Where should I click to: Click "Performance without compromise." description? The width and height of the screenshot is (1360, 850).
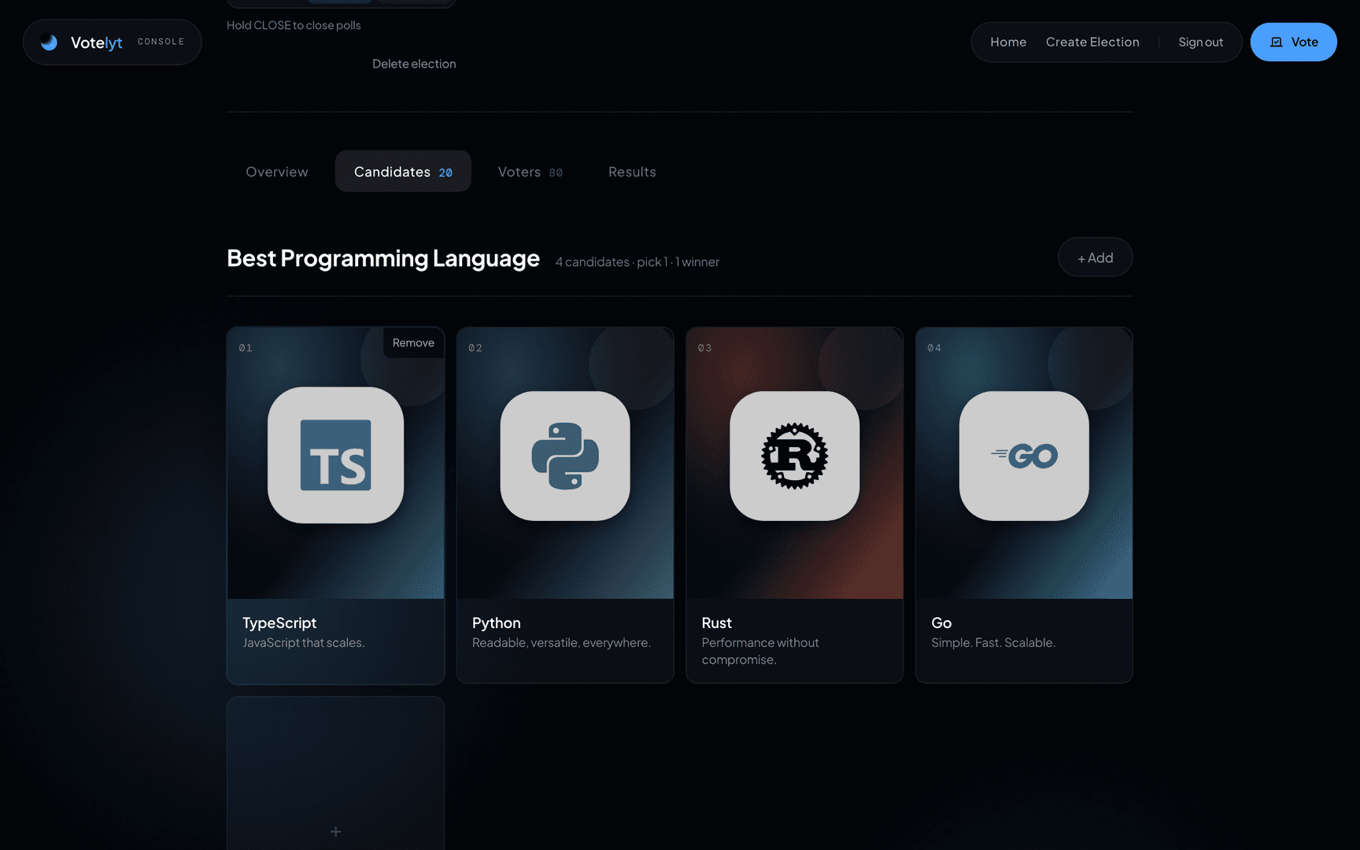760,652
